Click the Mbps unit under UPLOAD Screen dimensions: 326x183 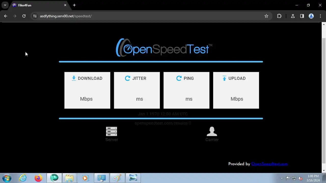[x=237, y=99]
